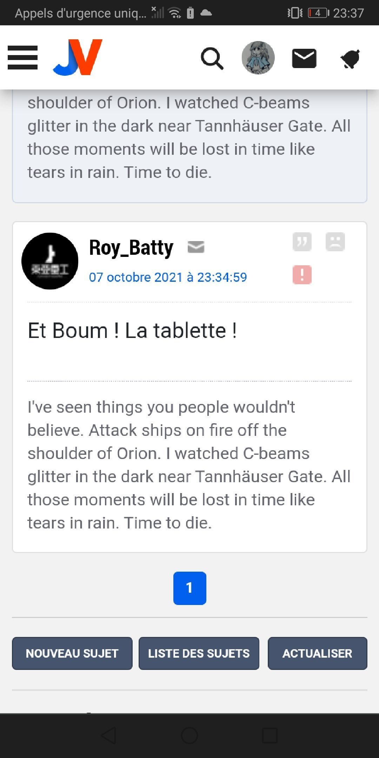Tap the JV site logo
Image resolution: width=379 pixels, height=758 pixels.
tap(78, 57)
